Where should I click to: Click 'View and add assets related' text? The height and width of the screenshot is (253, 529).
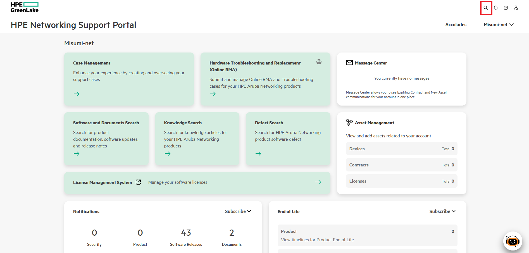click(389, 136)
